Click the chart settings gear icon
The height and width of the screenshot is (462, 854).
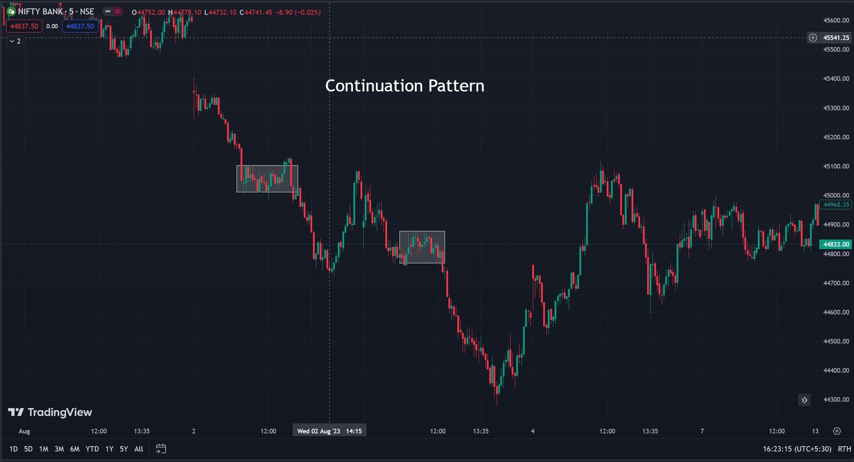(x=836, y=431)
